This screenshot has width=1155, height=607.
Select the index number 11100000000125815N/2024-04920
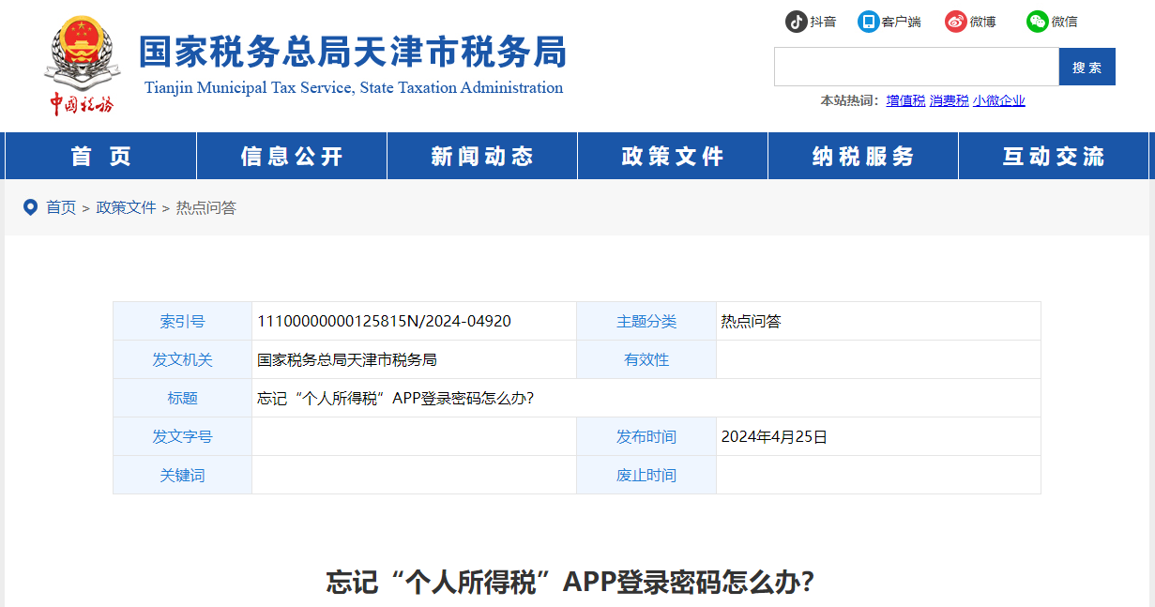(x=384, y=321)
